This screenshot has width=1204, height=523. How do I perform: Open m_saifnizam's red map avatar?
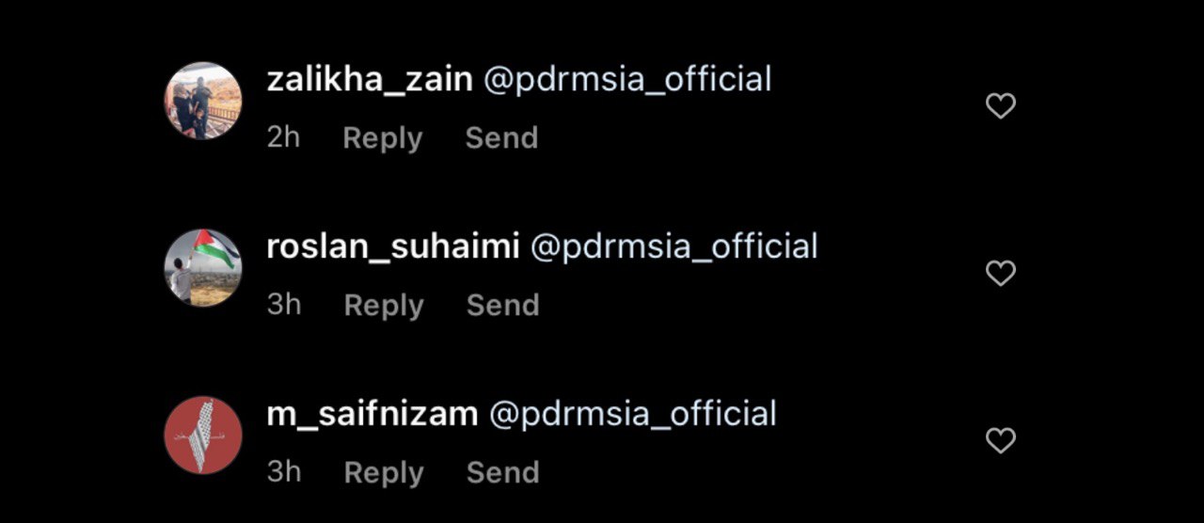point(203,435)
